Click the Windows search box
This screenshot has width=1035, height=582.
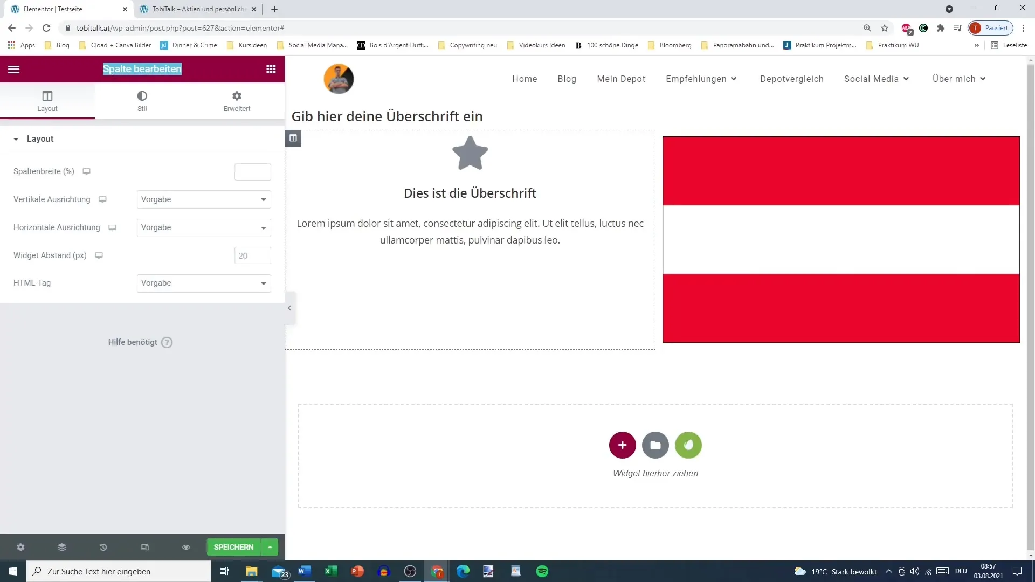[x=119, y=571]
